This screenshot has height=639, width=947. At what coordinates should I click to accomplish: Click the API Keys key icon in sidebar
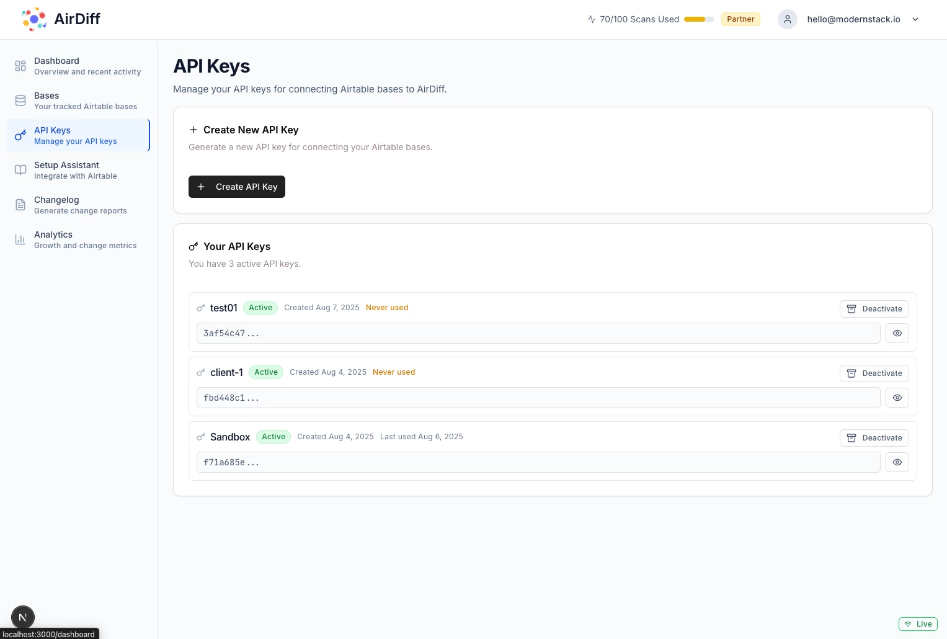coord(20,135)
